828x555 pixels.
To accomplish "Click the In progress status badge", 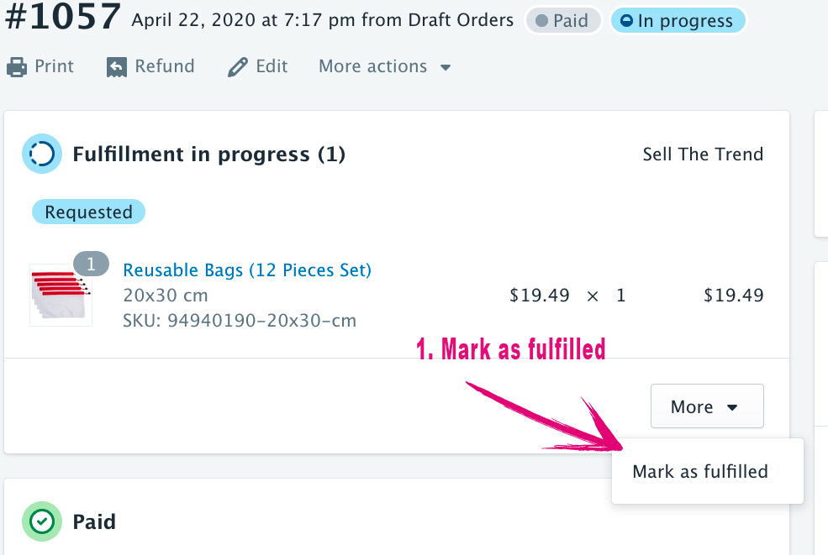I will tap(678, 21).
